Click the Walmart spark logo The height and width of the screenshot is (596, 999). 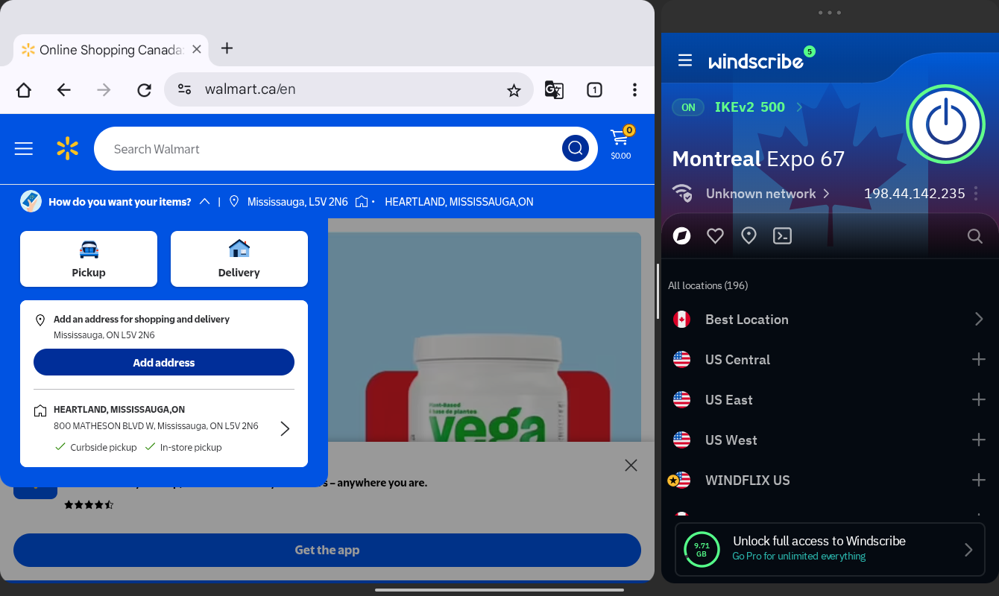pos(67,148)
